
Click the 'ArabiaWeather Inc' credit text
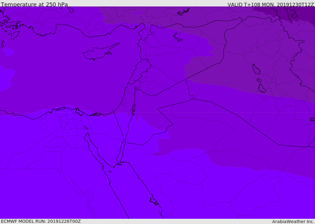[x=293, y=222]
